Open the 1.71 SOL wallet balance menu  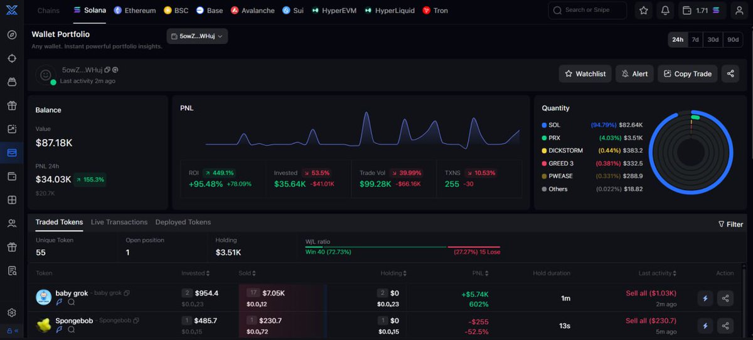703,11
